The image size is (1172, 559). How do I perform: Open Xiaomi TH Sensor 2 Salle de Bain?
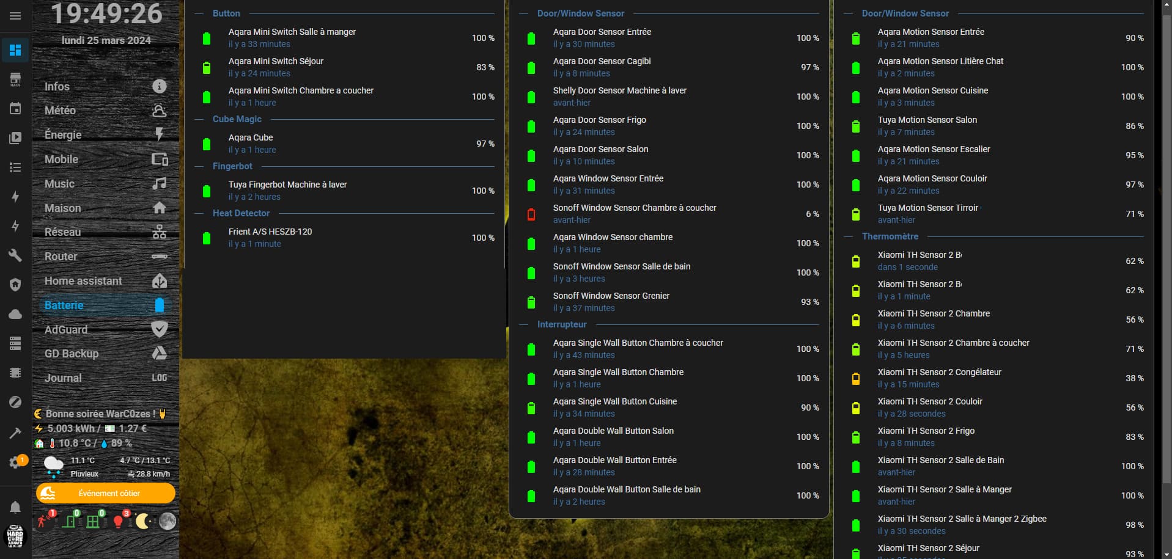[x=994, y=466]
